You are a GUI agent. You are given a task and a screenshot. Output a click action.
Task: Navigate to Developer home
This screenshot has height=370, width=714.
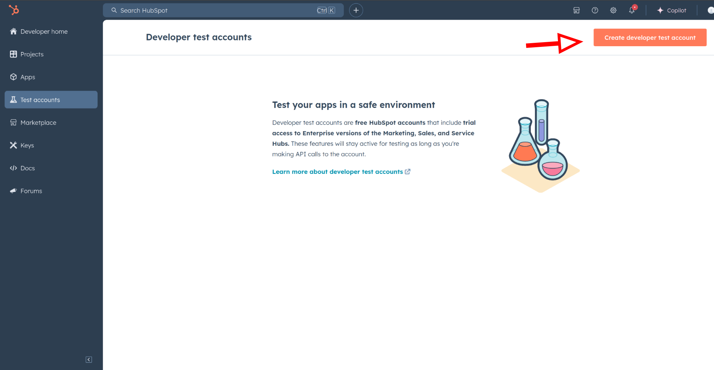[x=44, y=31]
